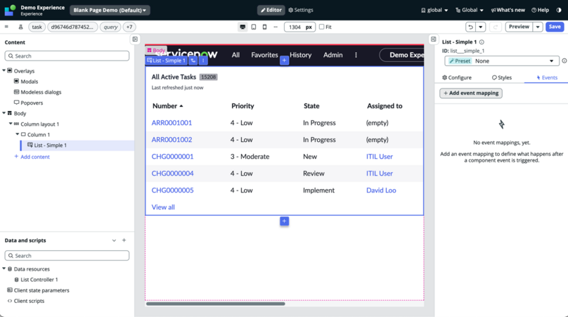Open the Preset None dropdown

[x=502, y=61]
